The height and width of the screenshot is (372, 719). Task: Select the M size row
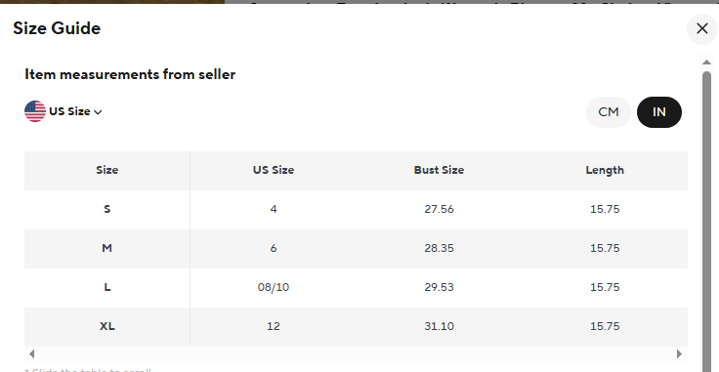[356, 248]
